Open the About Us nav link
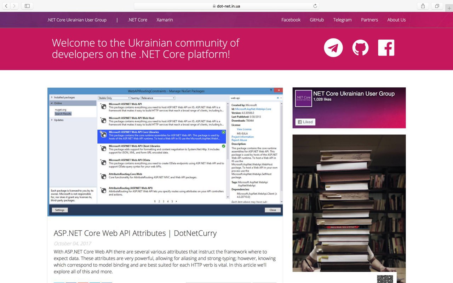This screenshot has width=453, height=283. click(x=396, y=20)
